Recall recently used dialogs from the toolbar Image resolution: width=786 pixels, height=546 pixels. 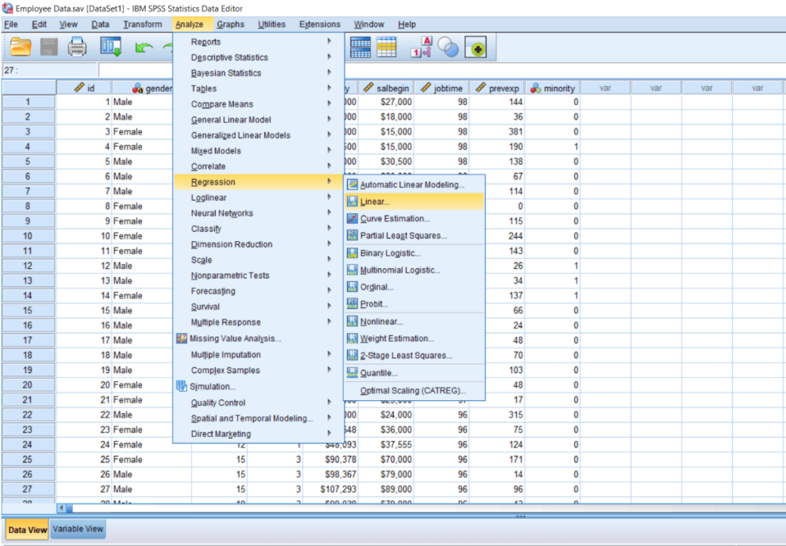pyautogui.click(x=111, y=47)
